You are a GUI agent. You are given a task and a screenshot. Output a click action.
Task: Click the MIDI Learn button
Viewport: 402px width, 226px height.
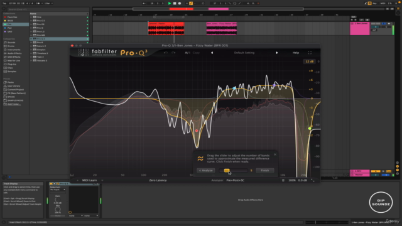[x=89, y=180]
